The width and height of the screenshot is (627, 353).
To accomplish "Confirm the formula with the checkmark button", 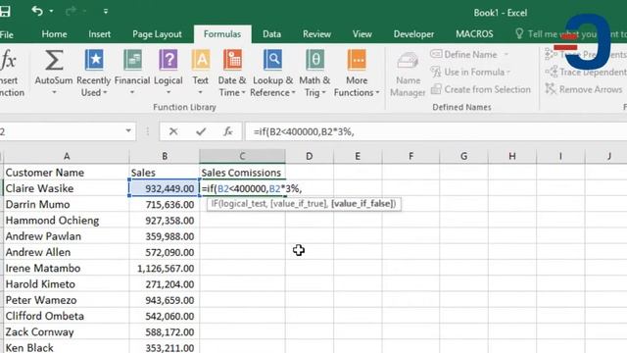I will (201, 131).
